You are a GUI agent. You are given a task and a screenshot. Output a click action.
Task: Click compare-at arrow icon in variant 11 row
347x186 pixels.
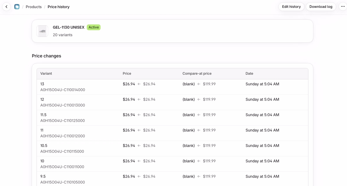coord(199,130)
